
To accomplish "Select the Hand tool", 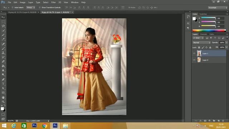I will coord(3,97).
